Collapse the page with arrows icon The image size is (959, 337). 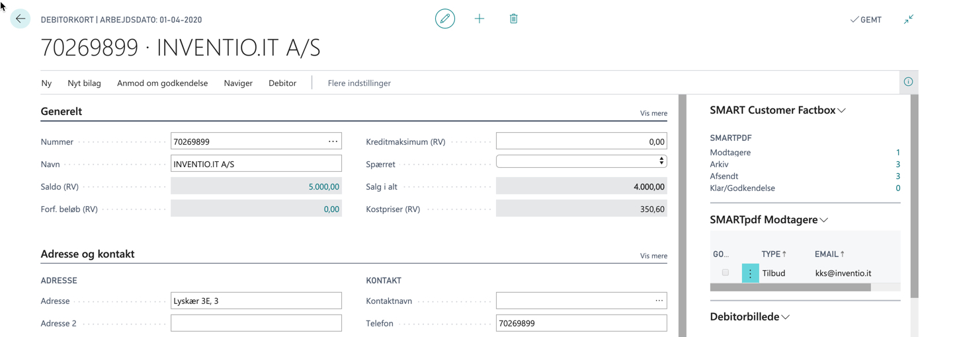[x=909, y=19]
